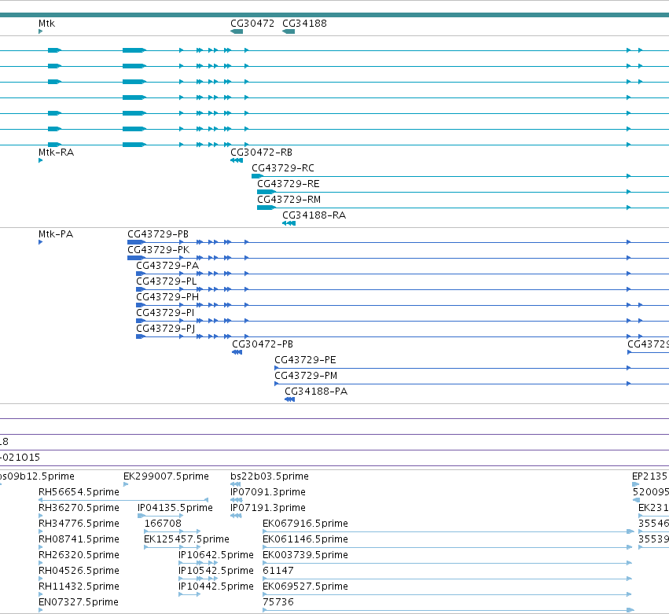Select protein CG30472-PB
The width and height of the screenshot is (669, 614).
(x=263, y=345)
